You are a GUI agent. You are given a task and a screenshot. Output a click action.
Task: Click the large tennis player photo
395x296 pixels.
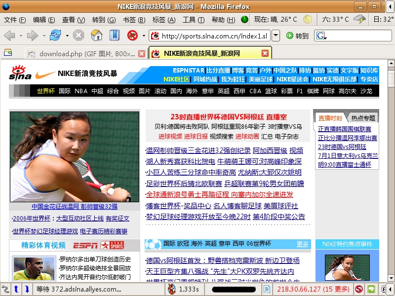[x=75, y=157]
